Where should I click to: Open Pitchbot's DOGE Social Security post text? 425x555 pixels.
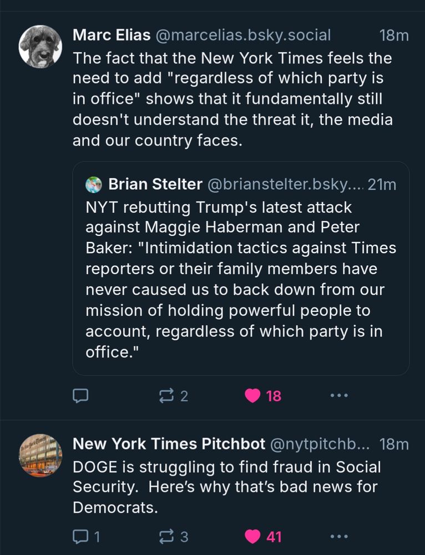point(226,487)
